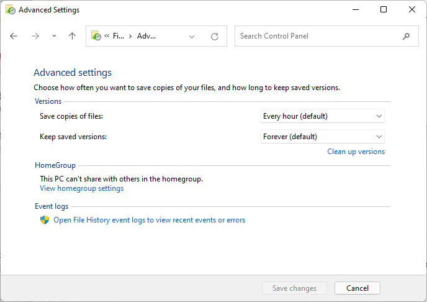427x302 pixels.
Task: Open the recent locations chevron
Action: coord(54,36)
